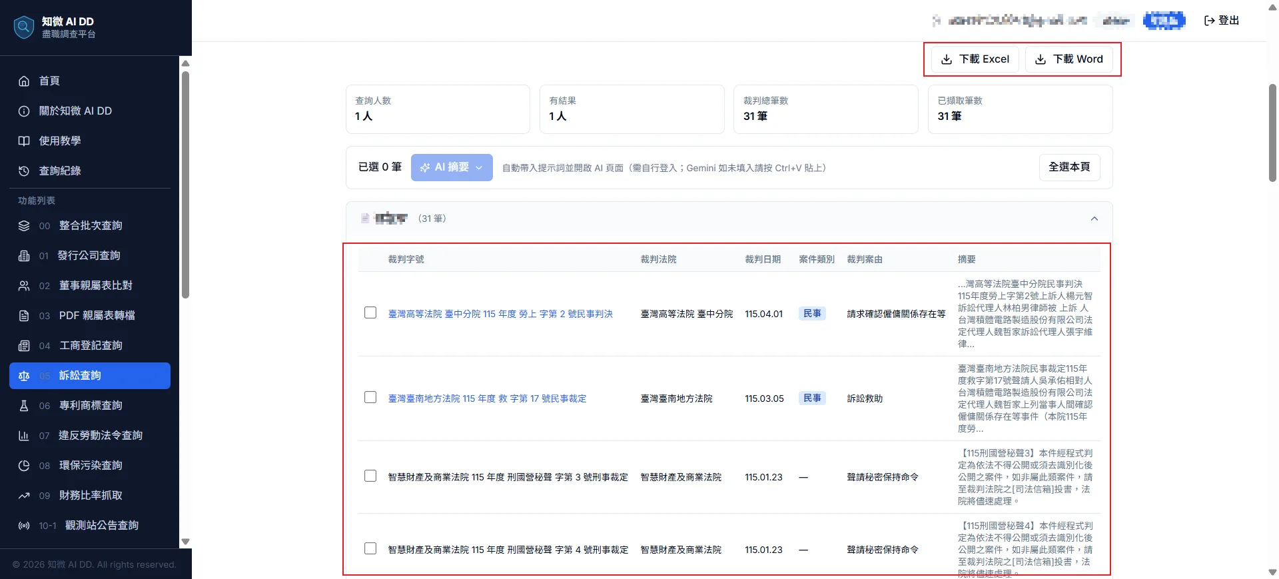Click the home icon beside 首頁

24,81
